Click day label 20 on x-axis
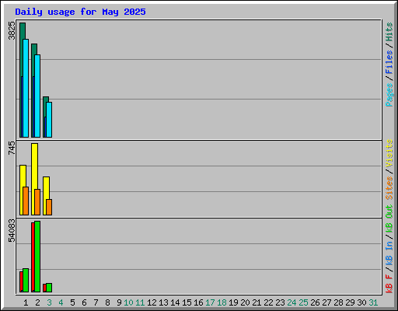The height and width of the screenshot is (311, 398). 245,302
